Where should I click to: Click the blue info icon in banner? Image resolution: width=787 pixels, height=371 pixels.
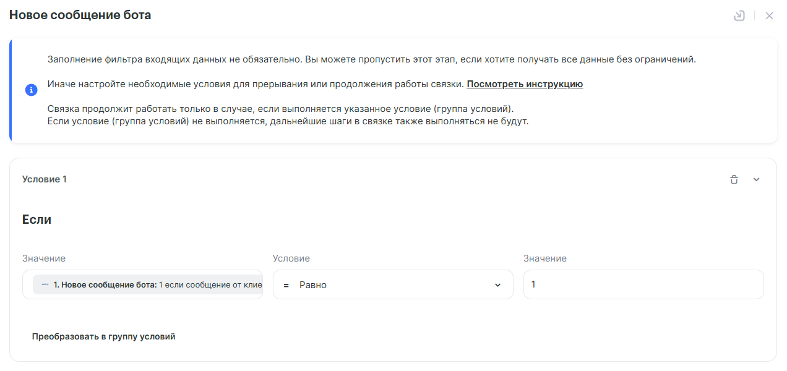(x=31, y=90)
